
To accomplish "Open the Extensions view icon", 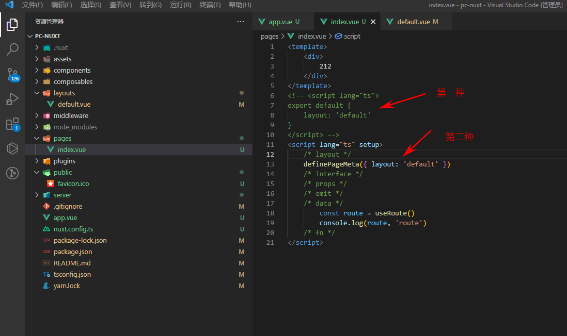I will (x=13, y=124).
